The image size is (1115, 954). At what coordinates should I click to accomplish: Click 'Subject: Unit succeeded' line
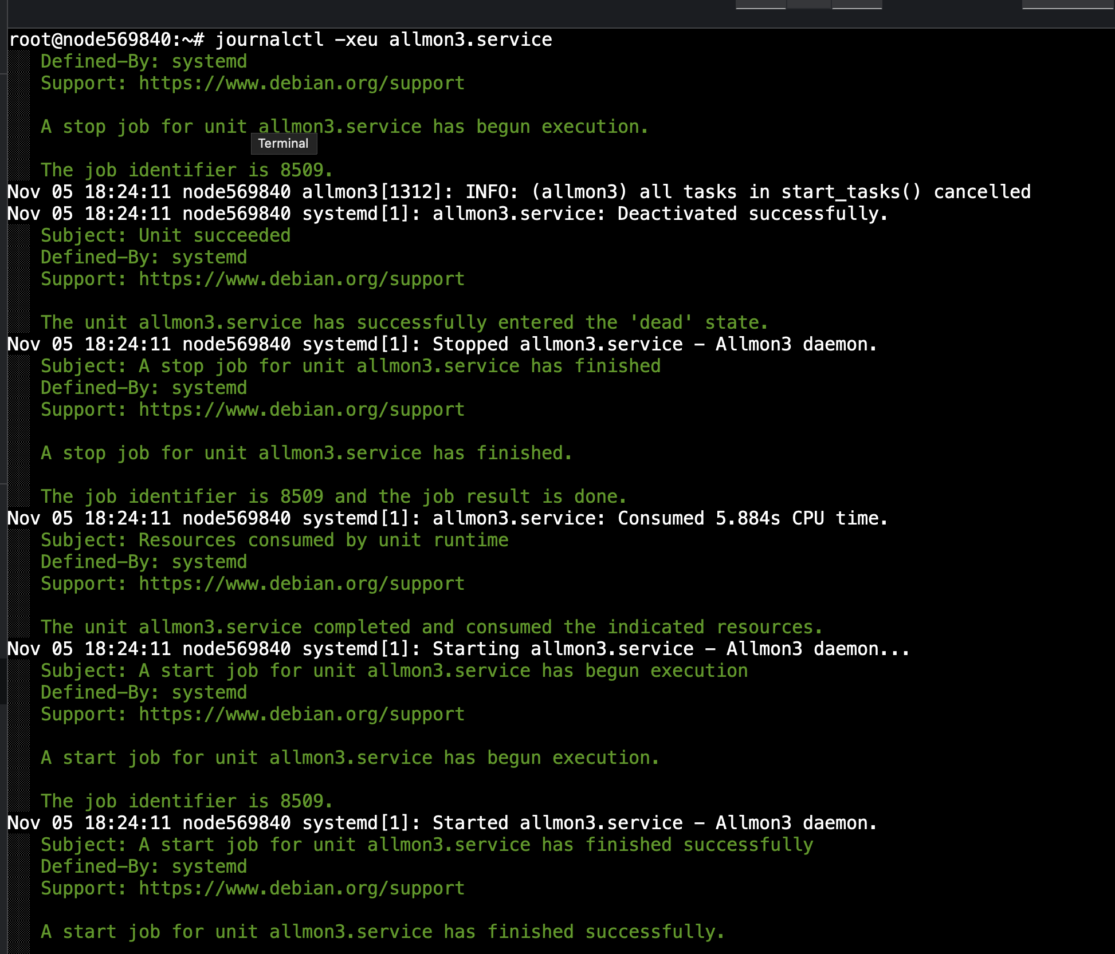tap(166, 235)
